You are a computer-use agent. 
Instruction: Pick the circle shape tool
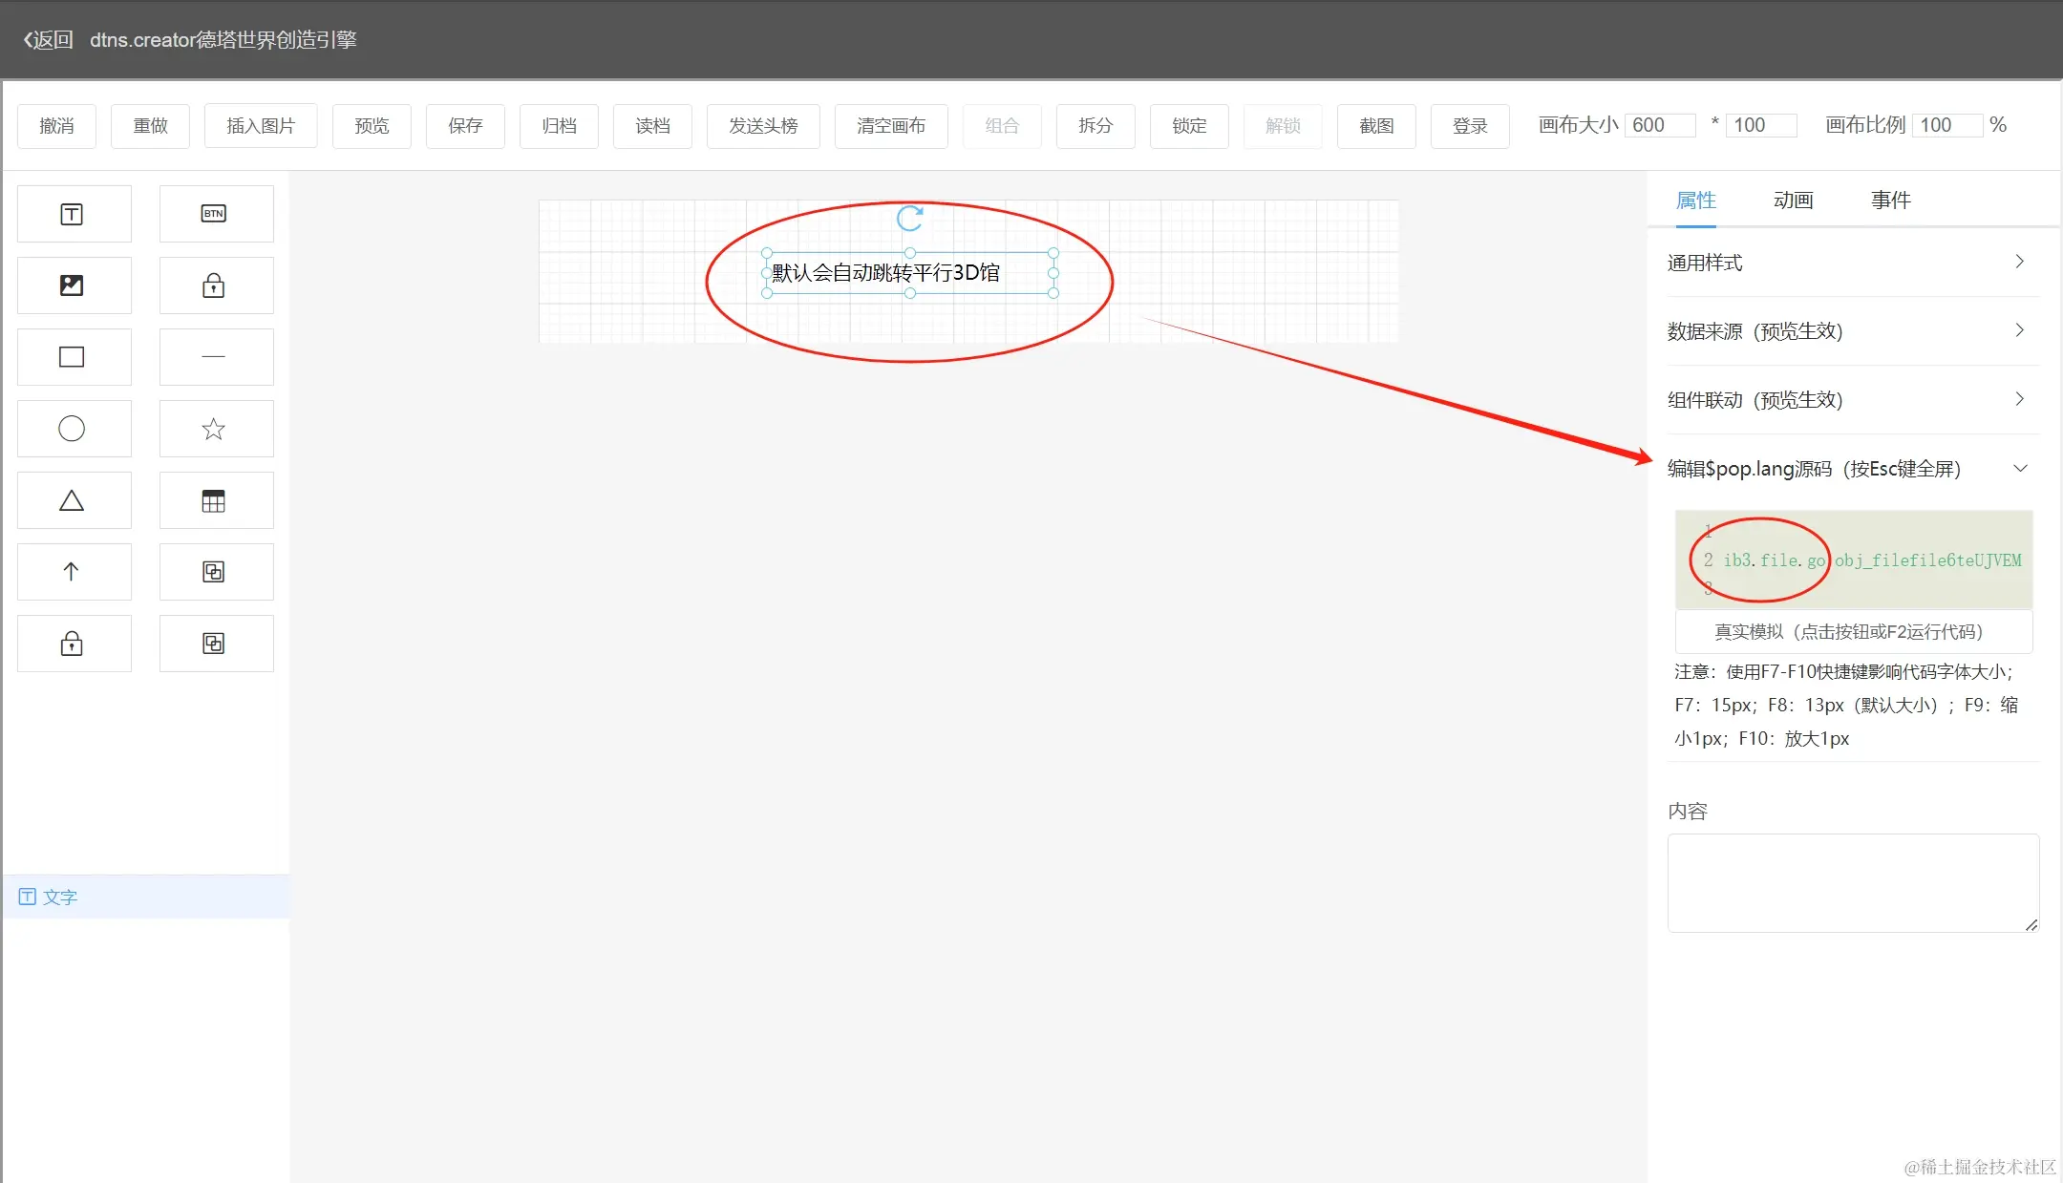click(x=73, y=429)
